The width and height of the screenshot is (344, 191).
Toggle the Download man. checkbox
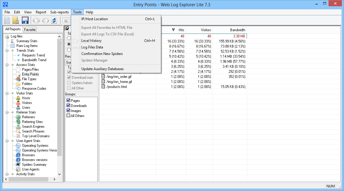(69, 78)
